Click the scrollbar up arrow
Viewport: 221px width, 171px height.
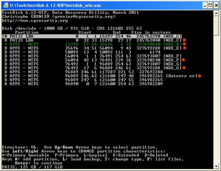click(x=216, y=14)
